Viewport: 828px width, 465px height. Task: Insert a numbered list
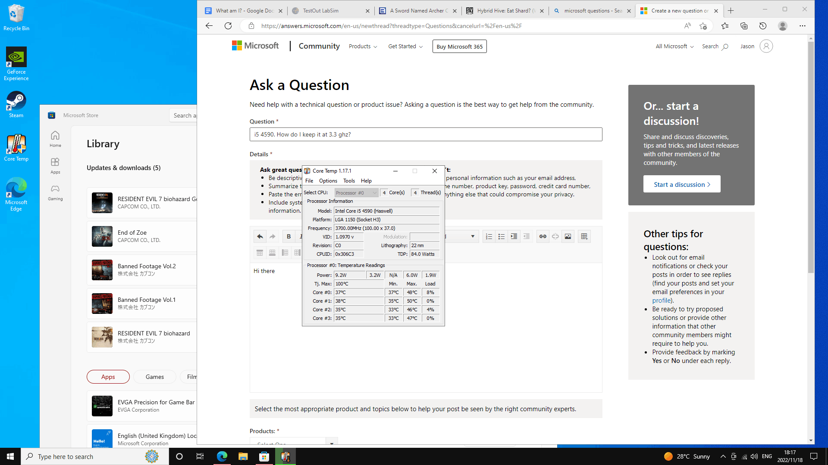pyautogui.click(x=489, y=236)
